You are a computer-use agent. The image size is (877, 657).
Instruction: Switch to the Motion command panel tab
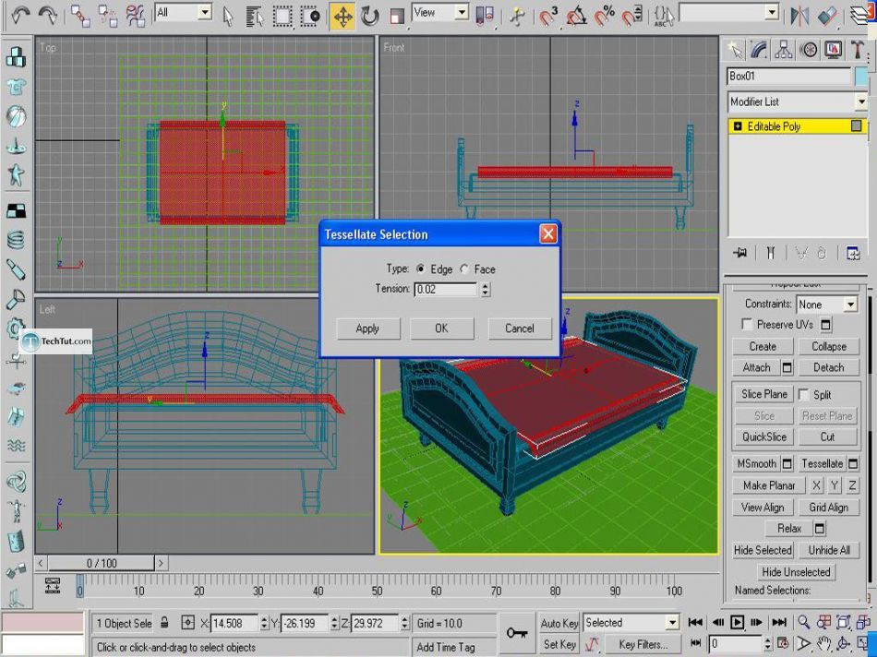[808, 50]
